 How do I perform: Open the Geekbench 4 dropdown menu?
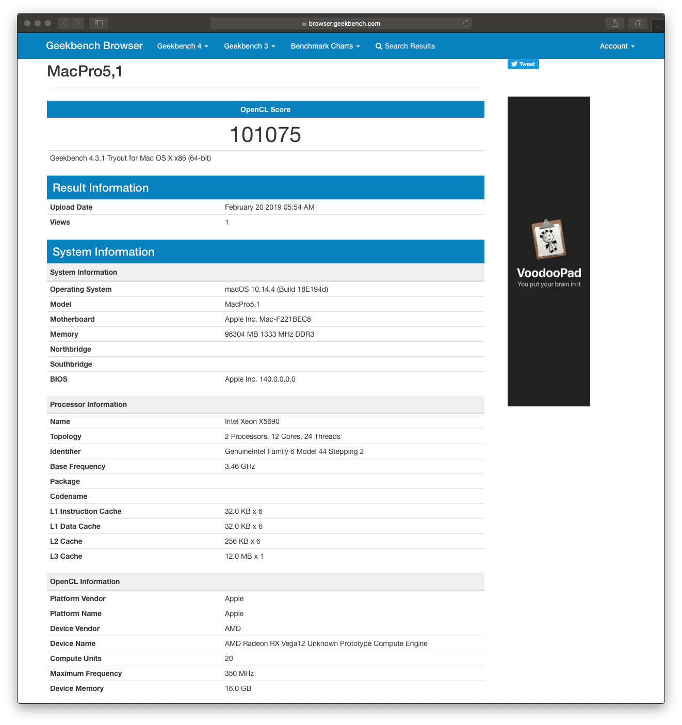183,46
